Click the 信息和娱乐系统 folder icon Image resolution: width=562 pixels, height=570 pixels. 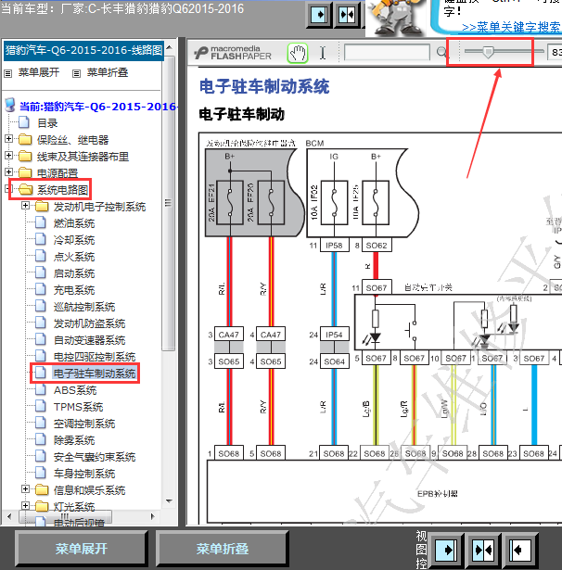tap(42, 489)
